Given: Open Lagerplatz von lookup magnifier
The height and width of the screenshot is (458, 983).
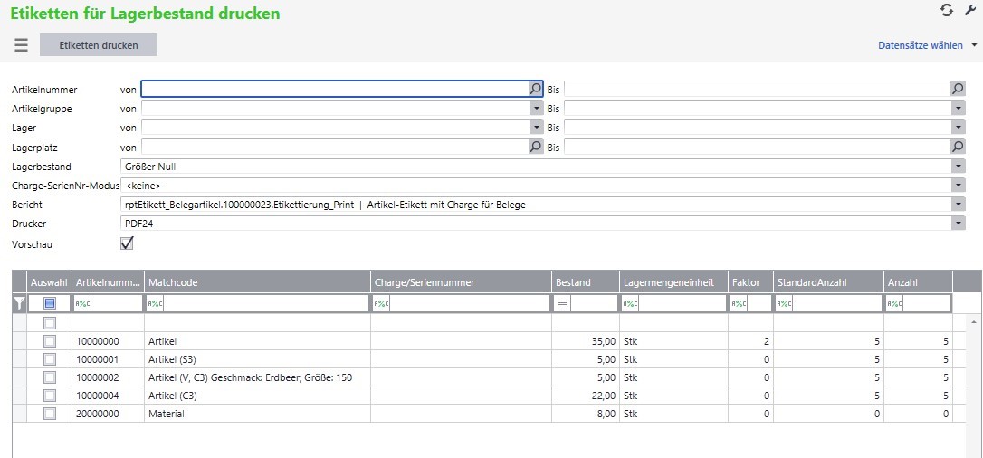Looking at the screenshot, I should [x=535, y=147].
